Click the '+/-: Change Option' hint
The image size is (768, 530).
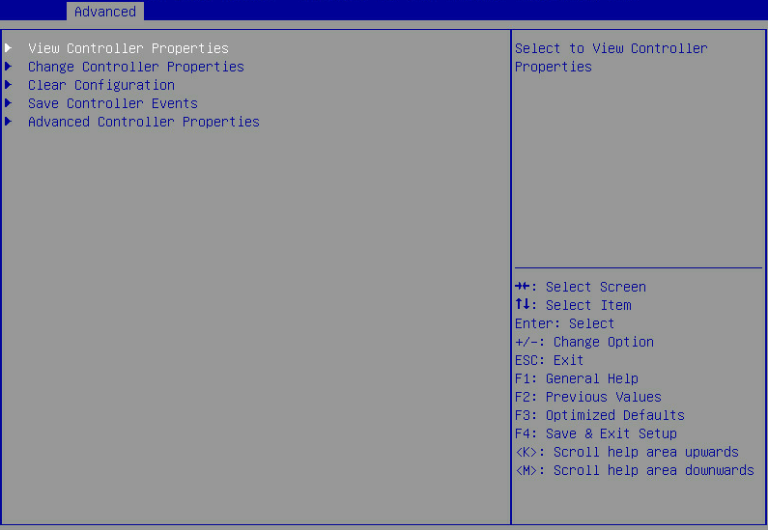pyautogui.click(x=584, y=342)
